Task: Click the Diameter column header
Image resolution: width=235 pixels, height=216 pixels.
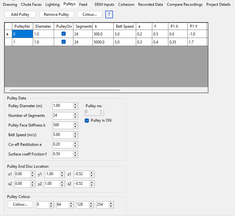Action: coord(43,26)
